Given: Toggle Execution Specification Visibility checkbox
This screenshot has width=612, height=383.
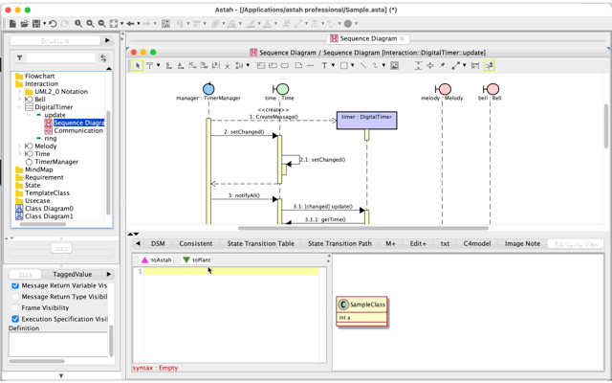Looking at the screenshot, I should [15, 320].
